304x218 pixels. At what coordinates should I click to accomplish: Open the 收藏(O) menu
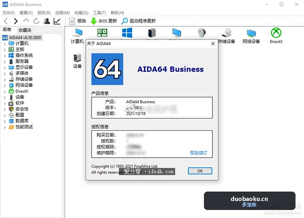coord(81,13)
